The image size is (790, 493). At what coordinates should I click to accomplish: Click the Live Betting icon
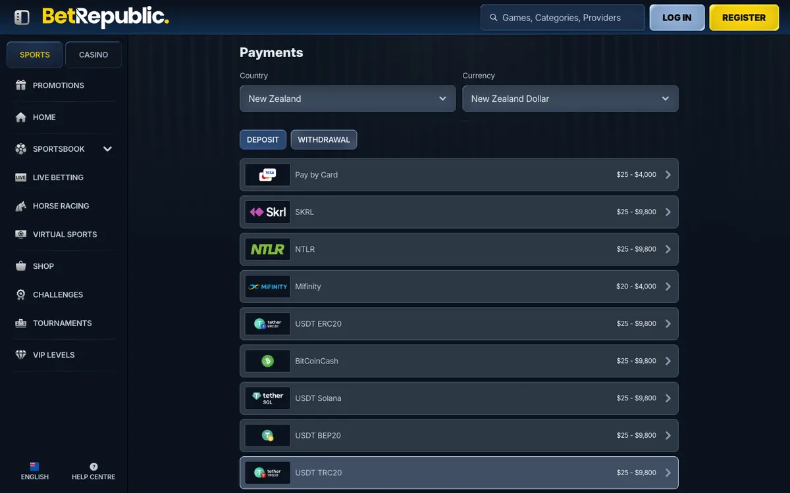pos(21,177)
